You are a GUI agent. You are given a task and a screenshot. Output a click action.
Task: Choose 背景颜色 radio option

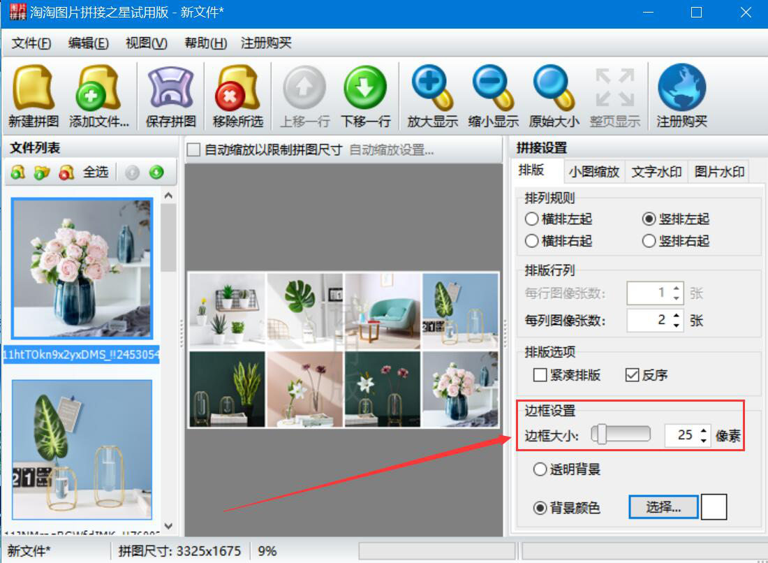[540, 508]
